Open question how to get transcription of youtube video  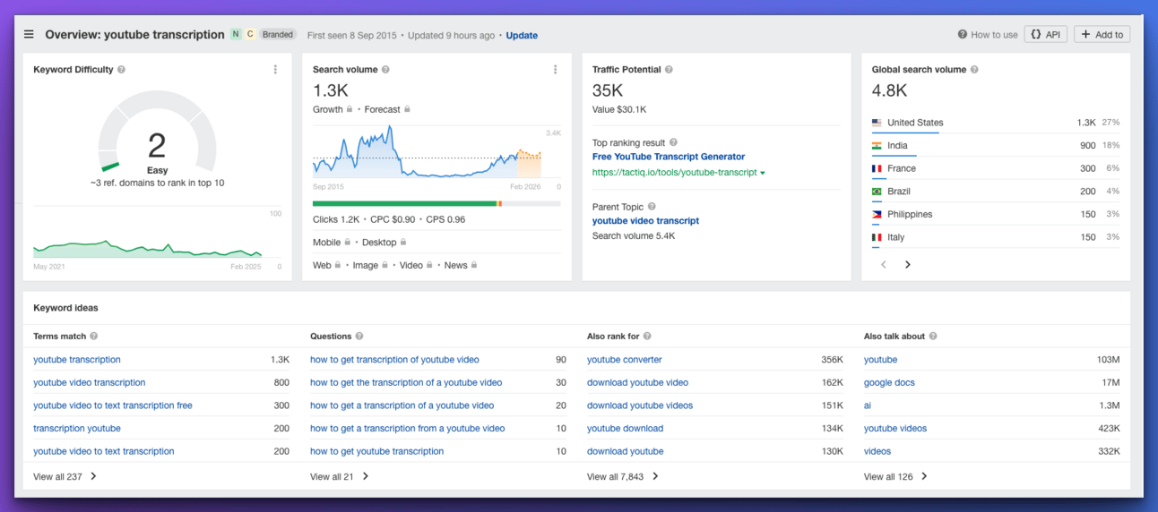click(x=394, y=360)
